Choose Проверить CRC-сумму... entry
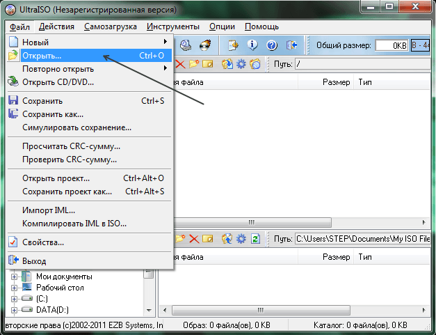 [89, 159]
